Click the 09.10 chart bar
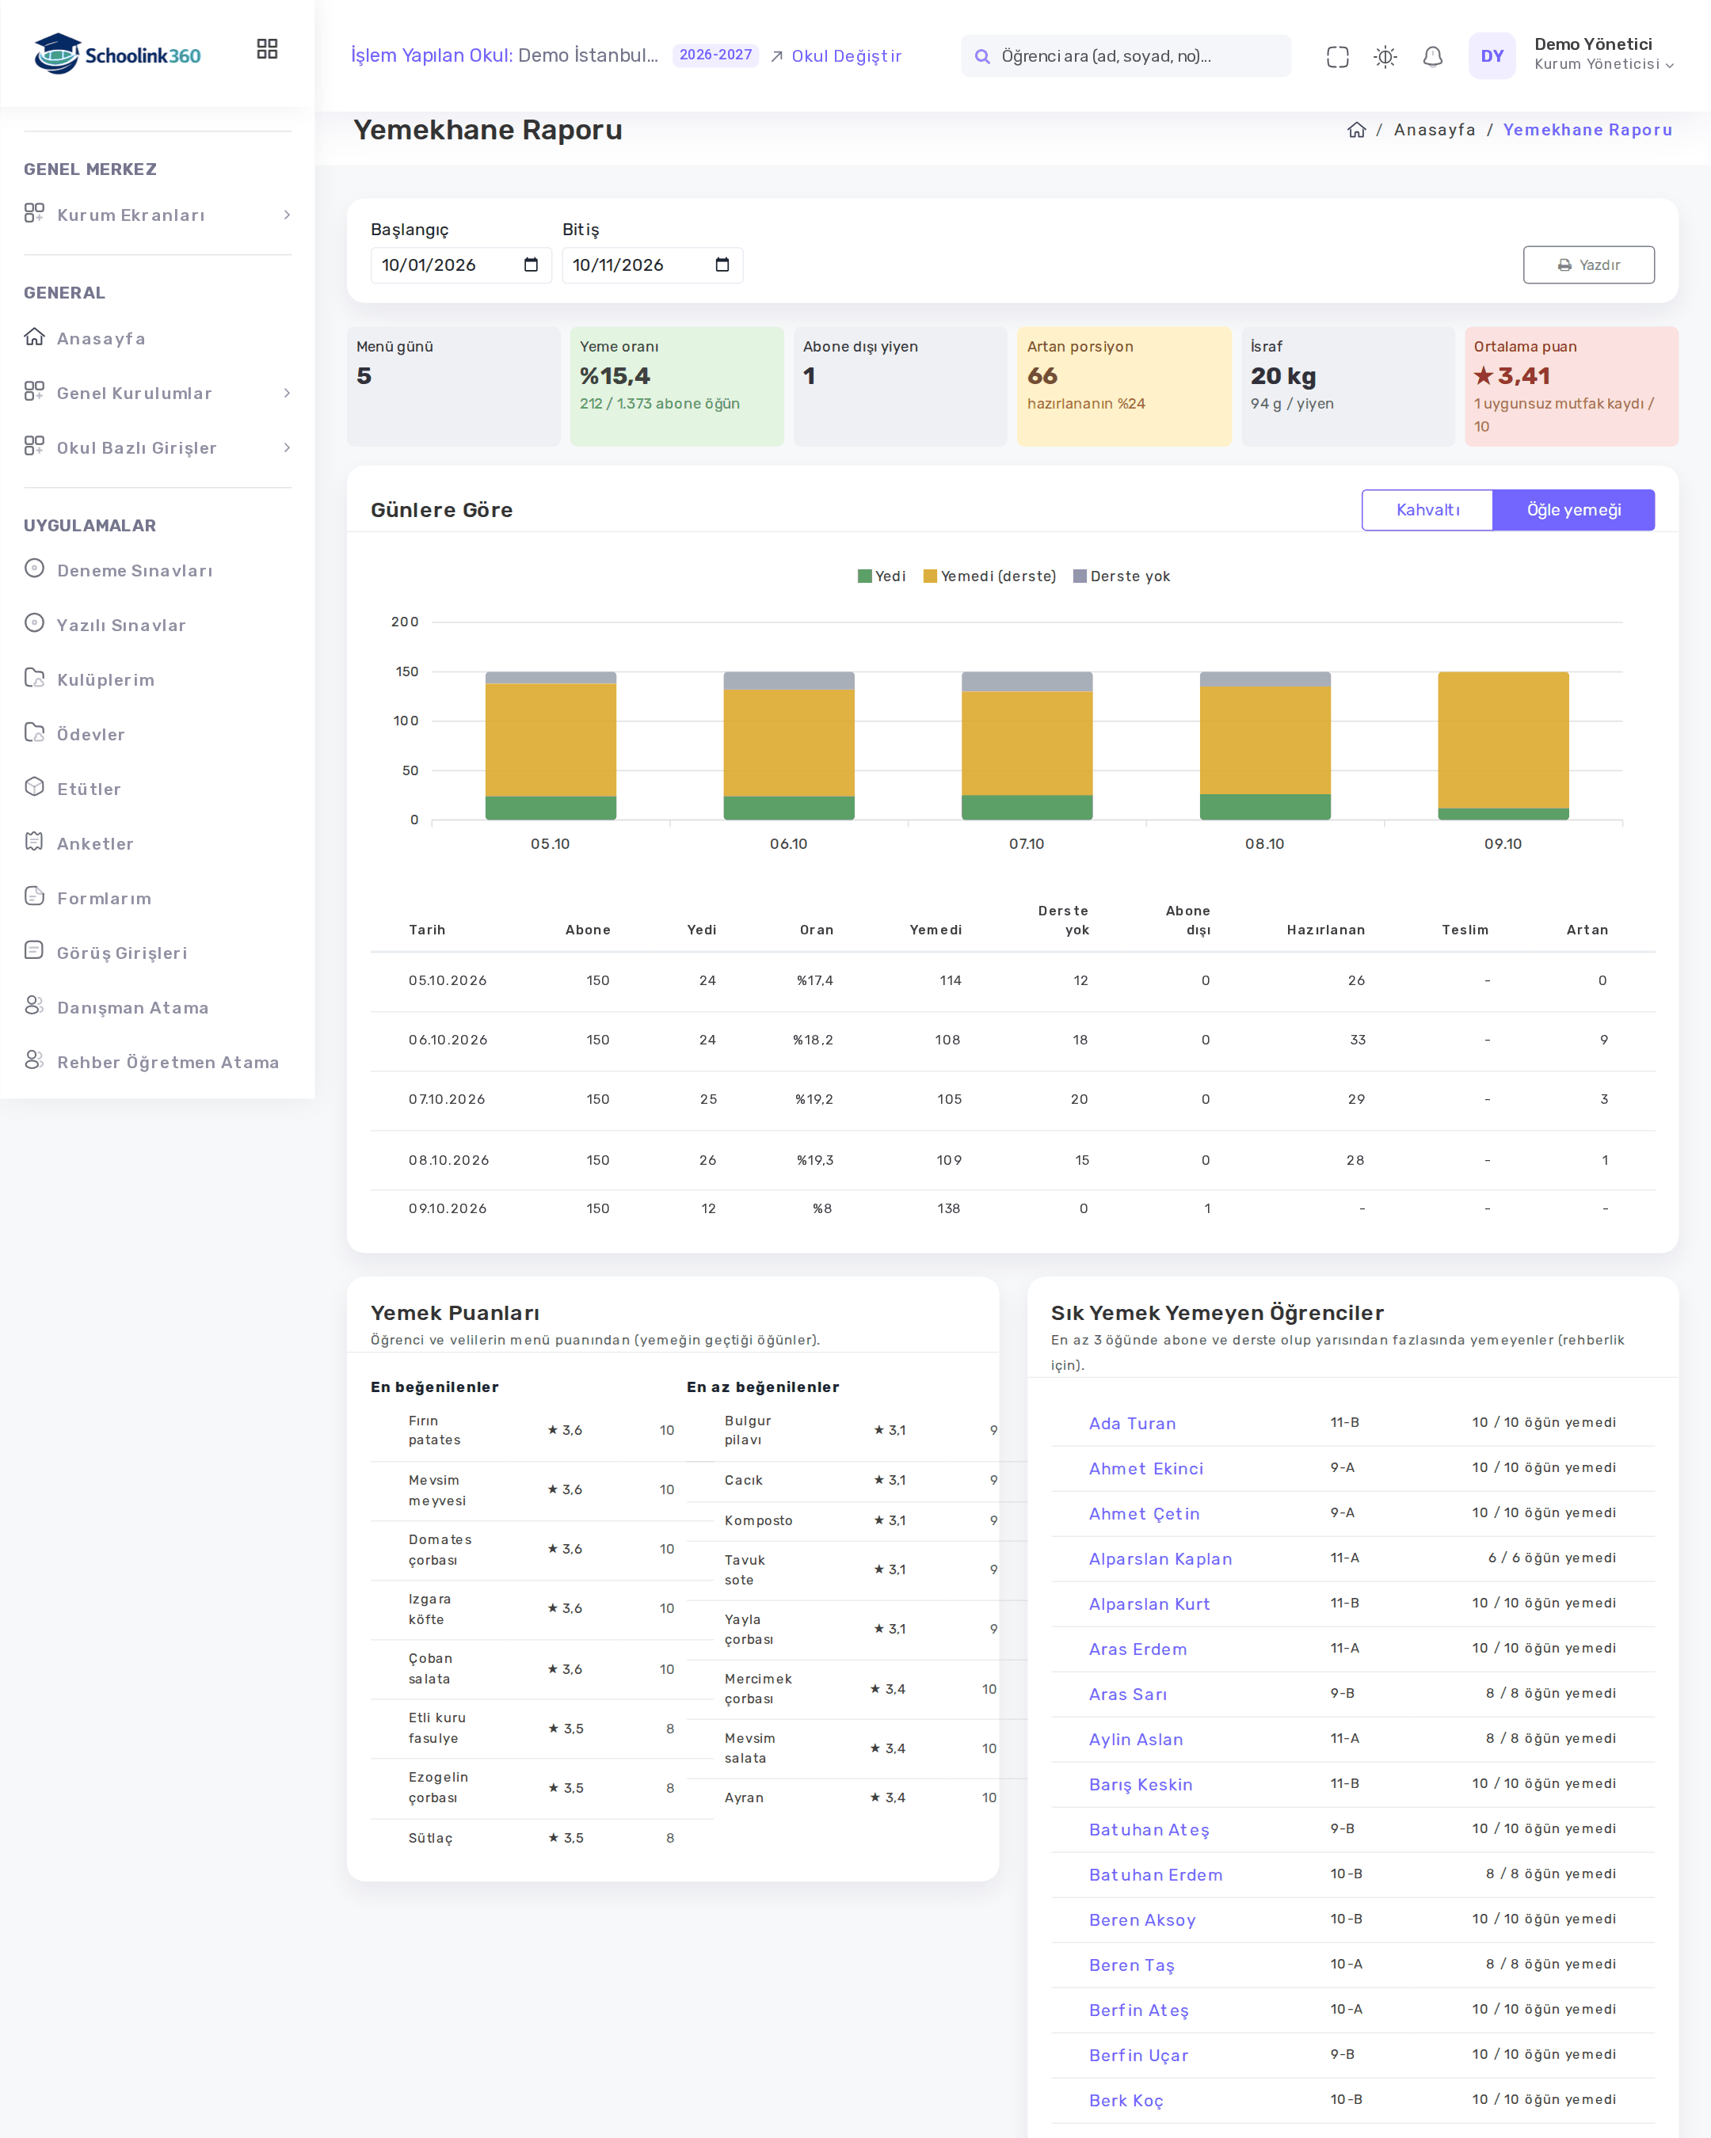The image size is (1711, 2138). 1503,746
